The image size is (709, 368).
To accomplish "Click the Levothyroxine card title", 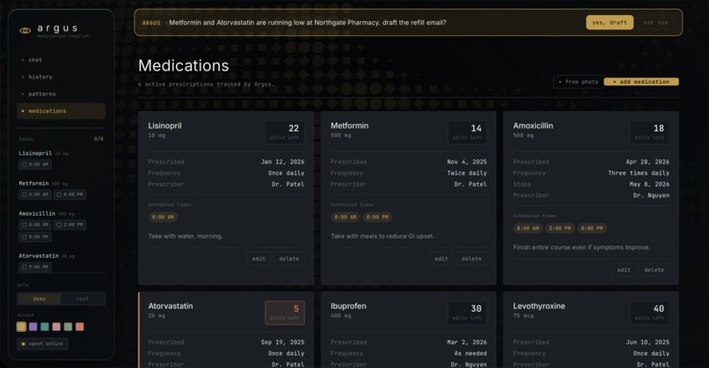I will point(539,306).
